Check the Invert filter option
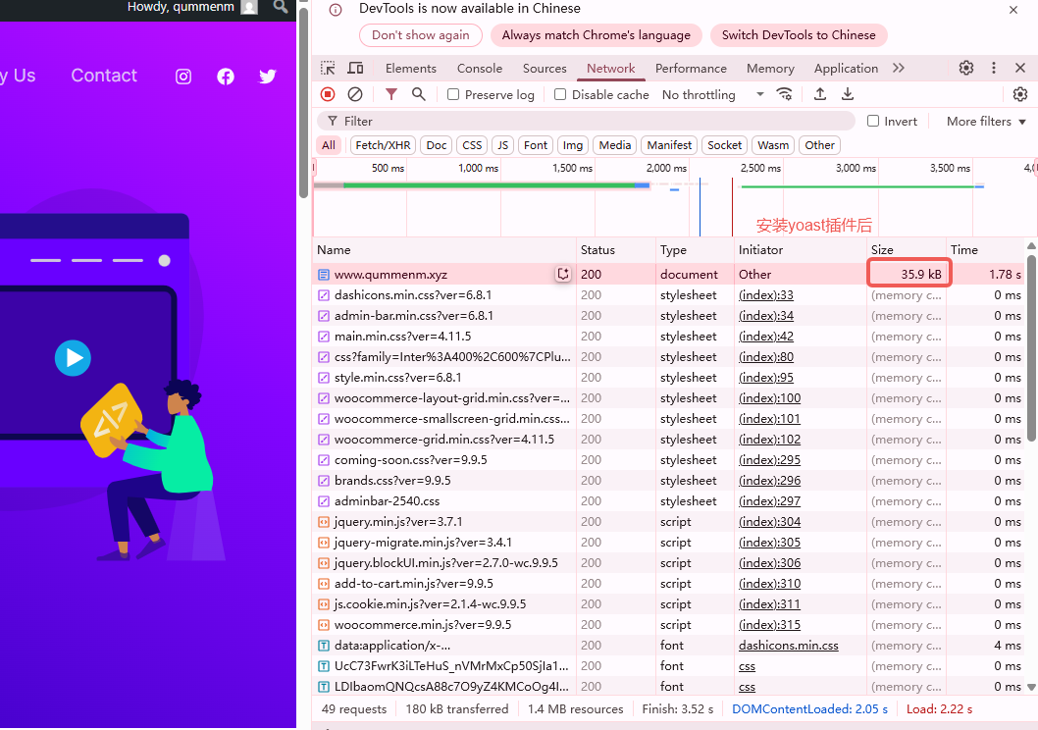This screenshot has width=1038, height=730. tap(871, 120)
